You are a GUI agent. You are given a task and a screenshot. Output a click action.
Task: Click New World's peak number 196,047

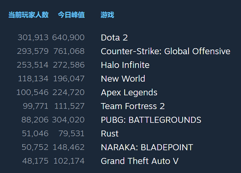point(68,79)
